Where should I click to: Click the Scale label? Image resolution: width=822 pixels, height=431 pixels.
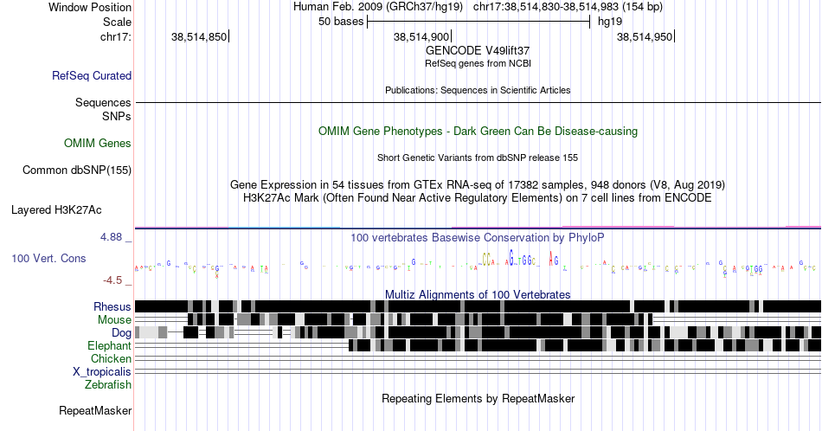point(117,22)
